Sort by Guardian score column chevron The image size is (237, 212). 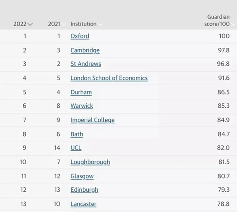[x=233, y=24]
